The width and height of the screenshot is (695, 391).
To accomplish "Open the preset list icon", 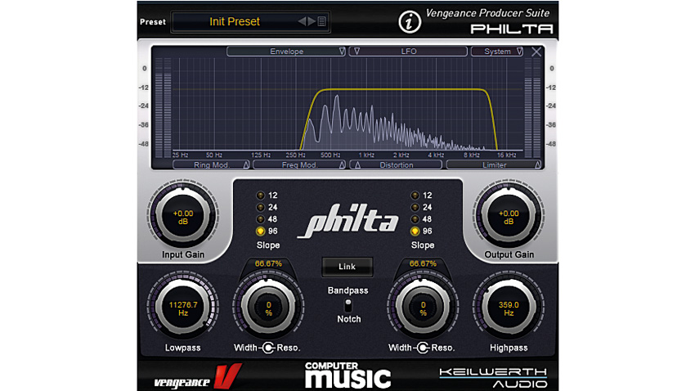I will tap(322, 21).
